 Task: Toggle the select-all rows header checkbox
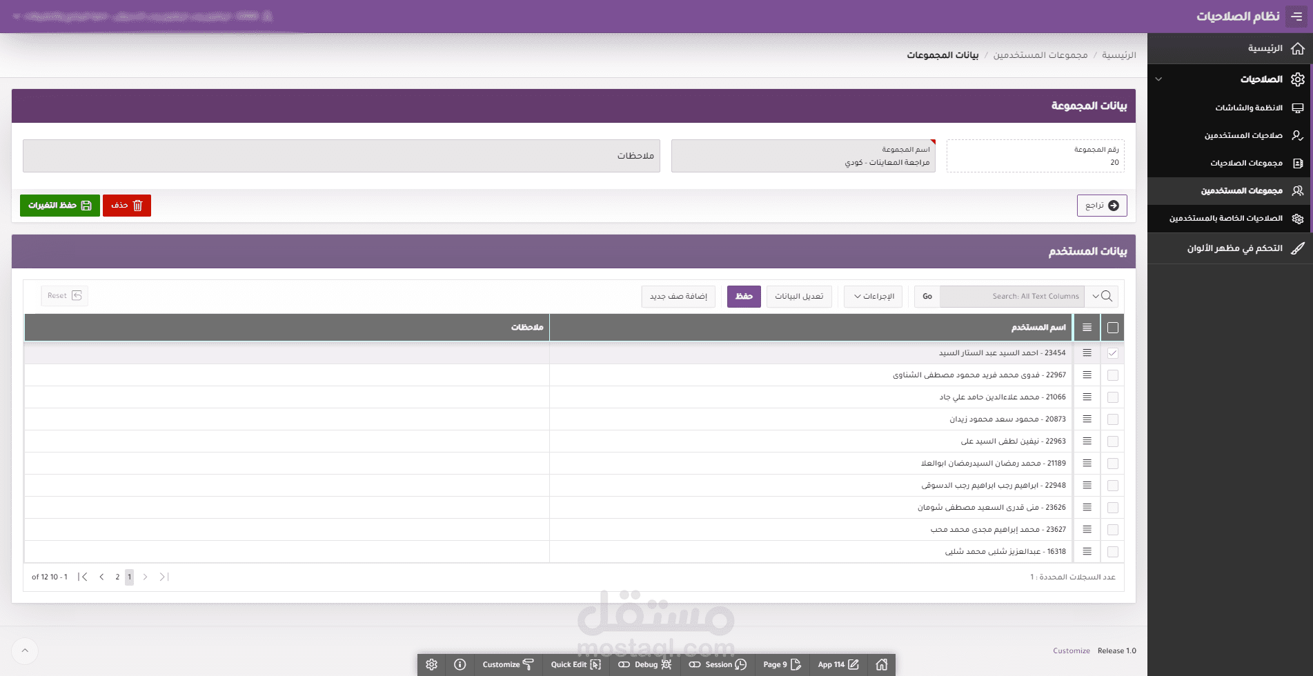pyautogui.click(x=1113, y=328)
